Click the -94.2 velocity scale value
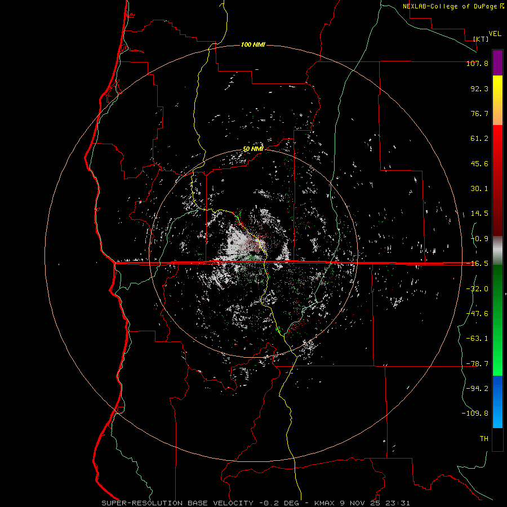 coord(477,388)
